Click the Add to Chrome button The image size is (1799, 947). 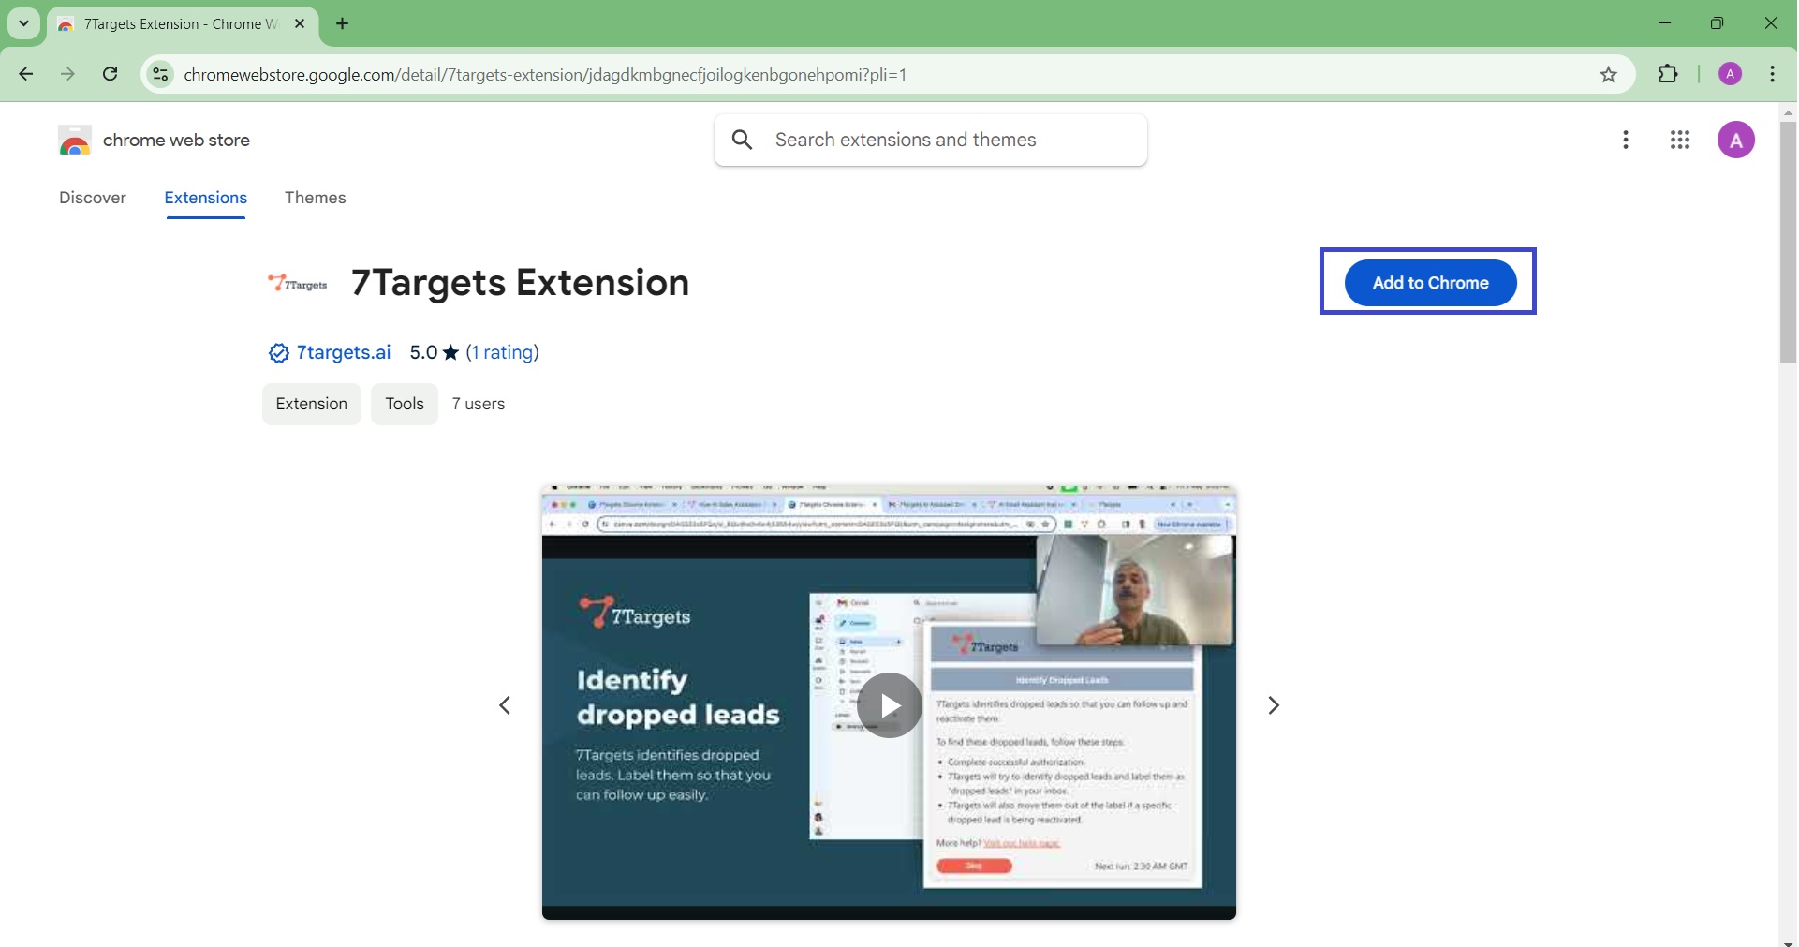point(1430,283)
